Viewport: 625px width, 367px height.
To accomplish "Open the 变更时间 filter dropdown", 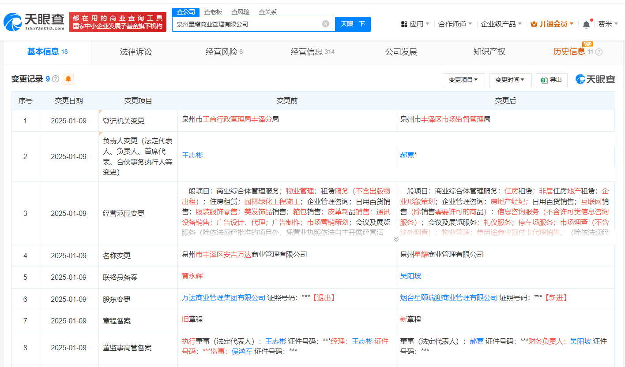I will pos(510,80).
